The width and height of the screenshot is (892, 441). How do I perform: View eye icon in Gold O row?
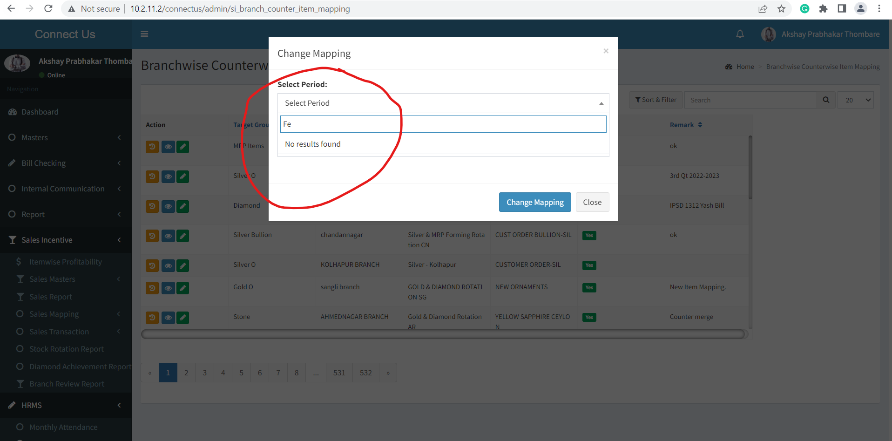point(168,288)
